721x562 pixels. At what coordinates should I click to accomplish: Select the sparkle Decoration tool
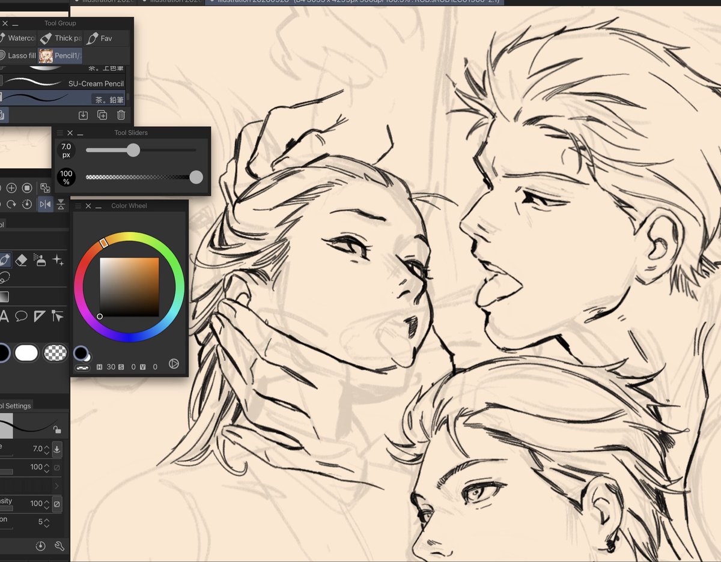coord(58,260)
